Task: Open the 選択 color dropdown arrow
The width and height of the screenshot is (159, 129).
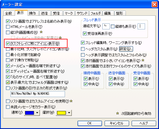Action: [x=69, y=113]
